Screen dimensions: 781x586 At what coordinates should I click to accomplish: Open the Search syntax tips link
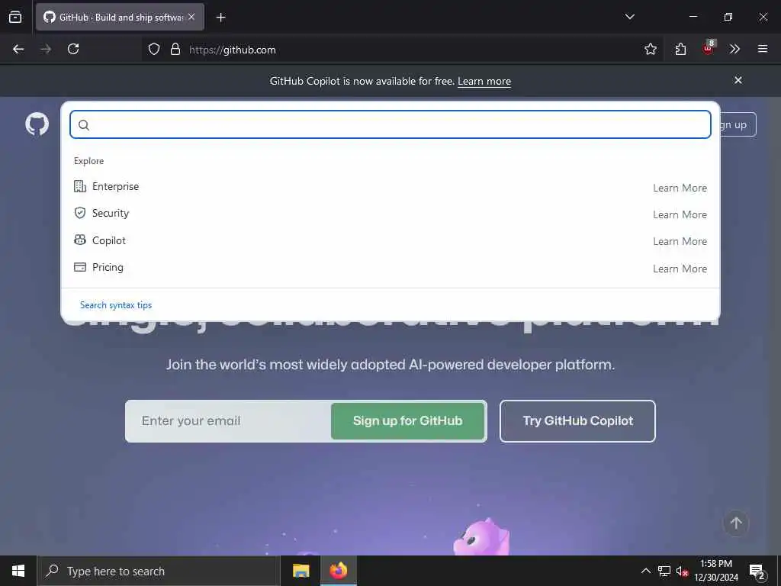click(x=116, y=305)
